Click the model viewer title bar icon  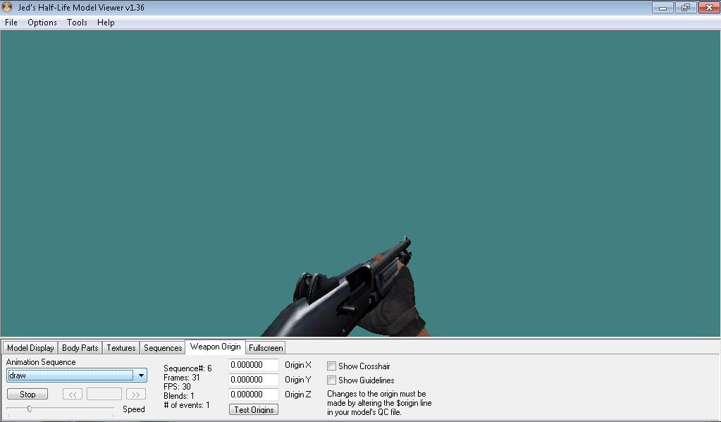7,7
